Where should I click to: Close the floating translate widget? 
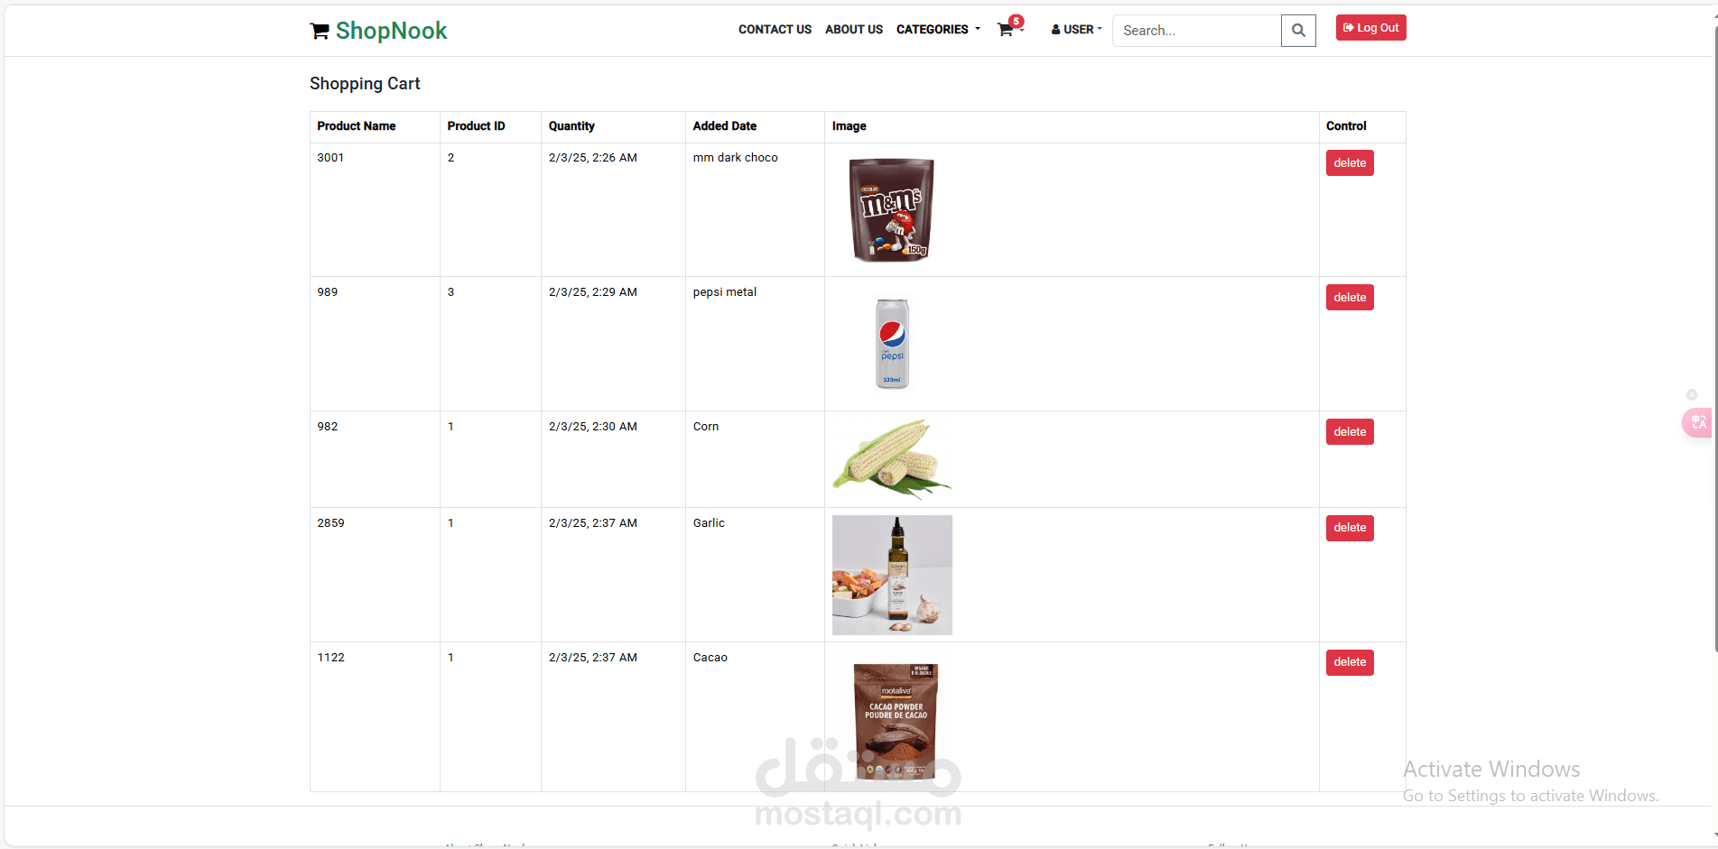pos(1692,395)
